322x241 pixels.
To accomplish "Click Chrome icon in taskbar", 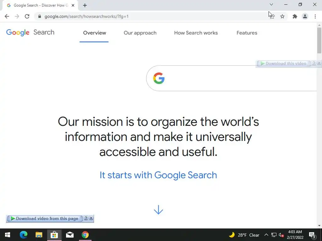I will [x=85, y=235].
